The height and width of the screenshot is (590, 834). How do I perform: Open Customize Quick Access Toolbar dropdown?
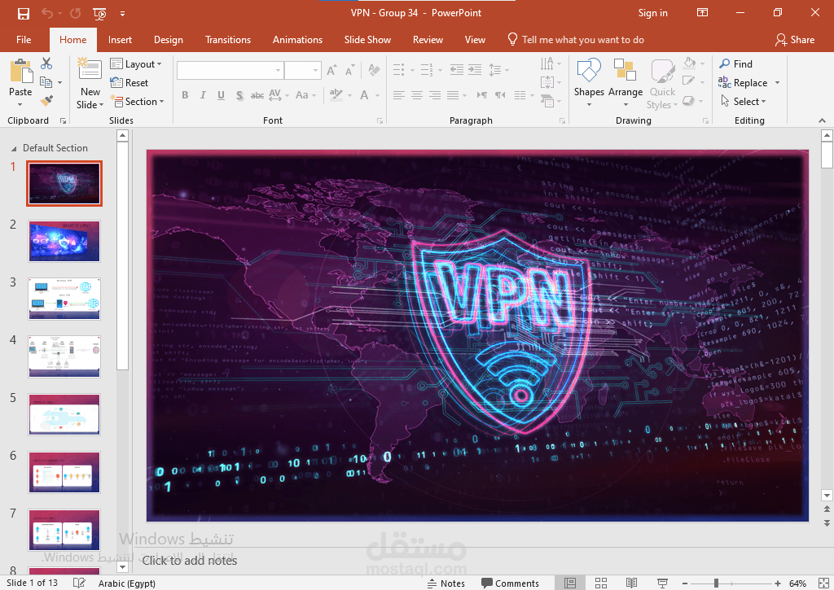point(122,14)
